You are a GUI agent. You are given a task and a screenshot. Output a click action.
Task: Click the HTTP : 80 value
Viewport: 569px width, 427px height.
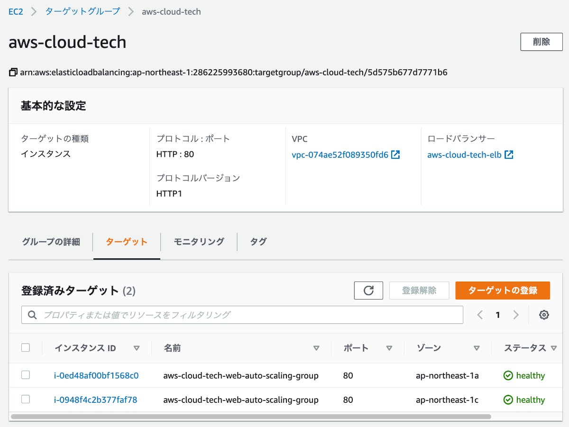pyautogui.click(x=175, y=154)
